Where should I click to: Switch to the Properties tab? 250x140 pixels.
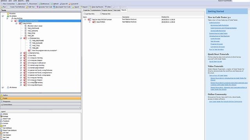pos(86,10)
